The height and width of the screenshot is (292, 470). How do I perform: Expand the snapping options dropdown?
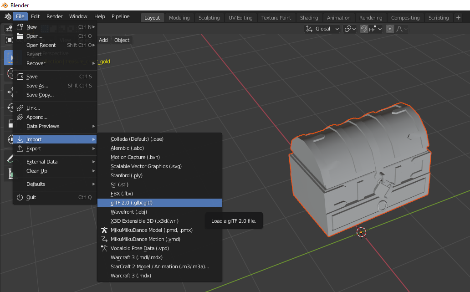pos(376,29)
